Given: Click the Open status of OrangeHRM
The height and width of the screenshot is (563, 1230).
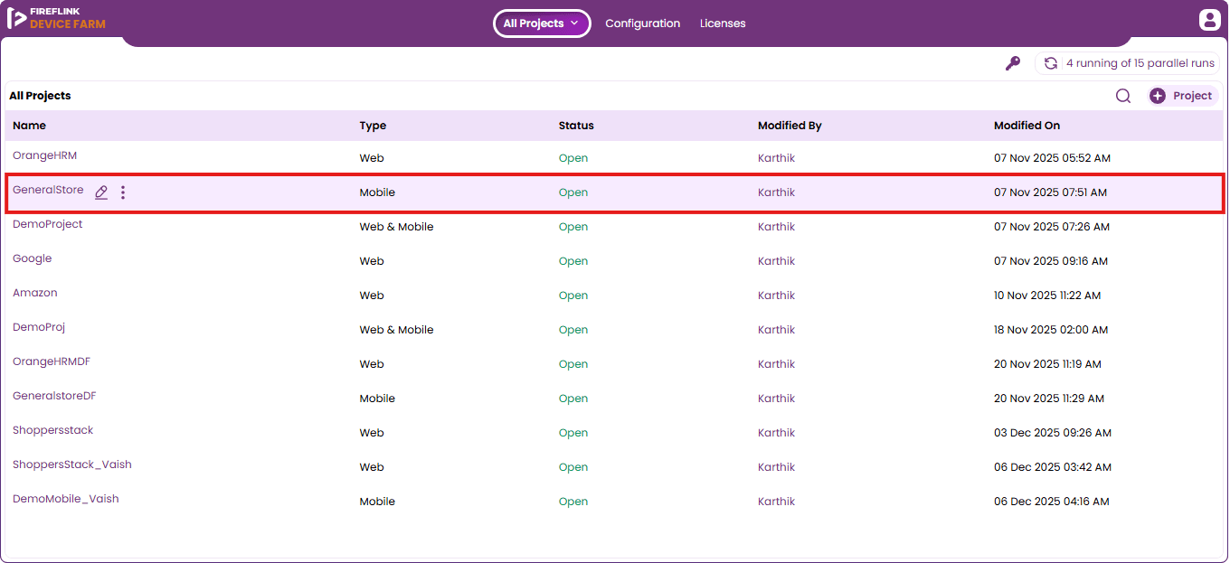Looking at the screenshot, I should [x=573, y=158].
